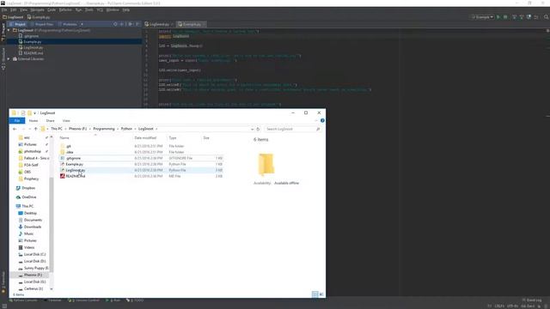
Task: Click Explorer Up one level arrow
Action: click(36, 129)
